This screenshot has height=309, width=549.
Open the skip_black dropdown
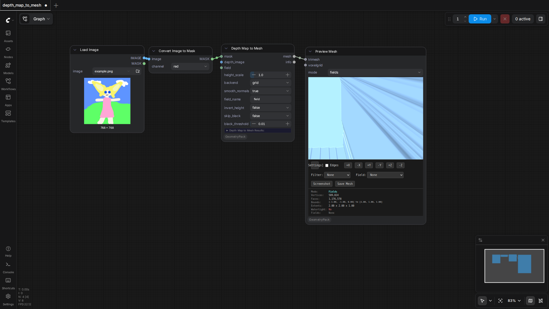pos(270,116)
